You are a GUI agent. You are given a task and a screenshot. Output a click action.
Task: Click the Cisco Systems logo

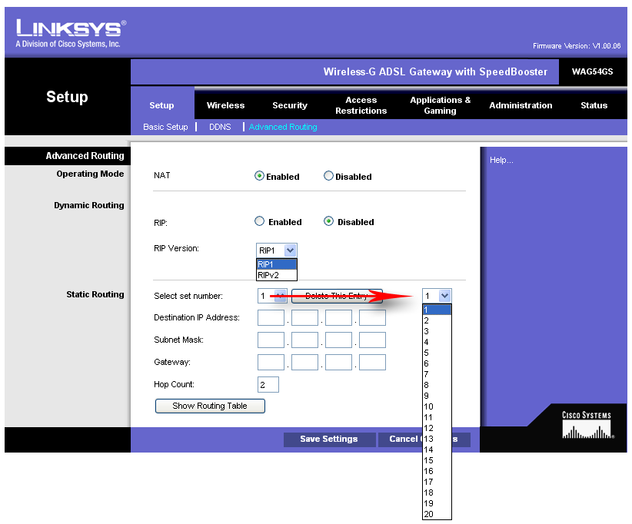coord(587,425)
